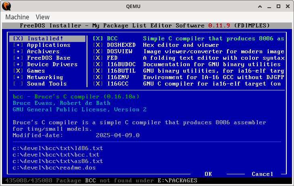The image size is (294, 186).
Task: Uncheck the BCC package checkbox
Action: (x=98, y=38)
